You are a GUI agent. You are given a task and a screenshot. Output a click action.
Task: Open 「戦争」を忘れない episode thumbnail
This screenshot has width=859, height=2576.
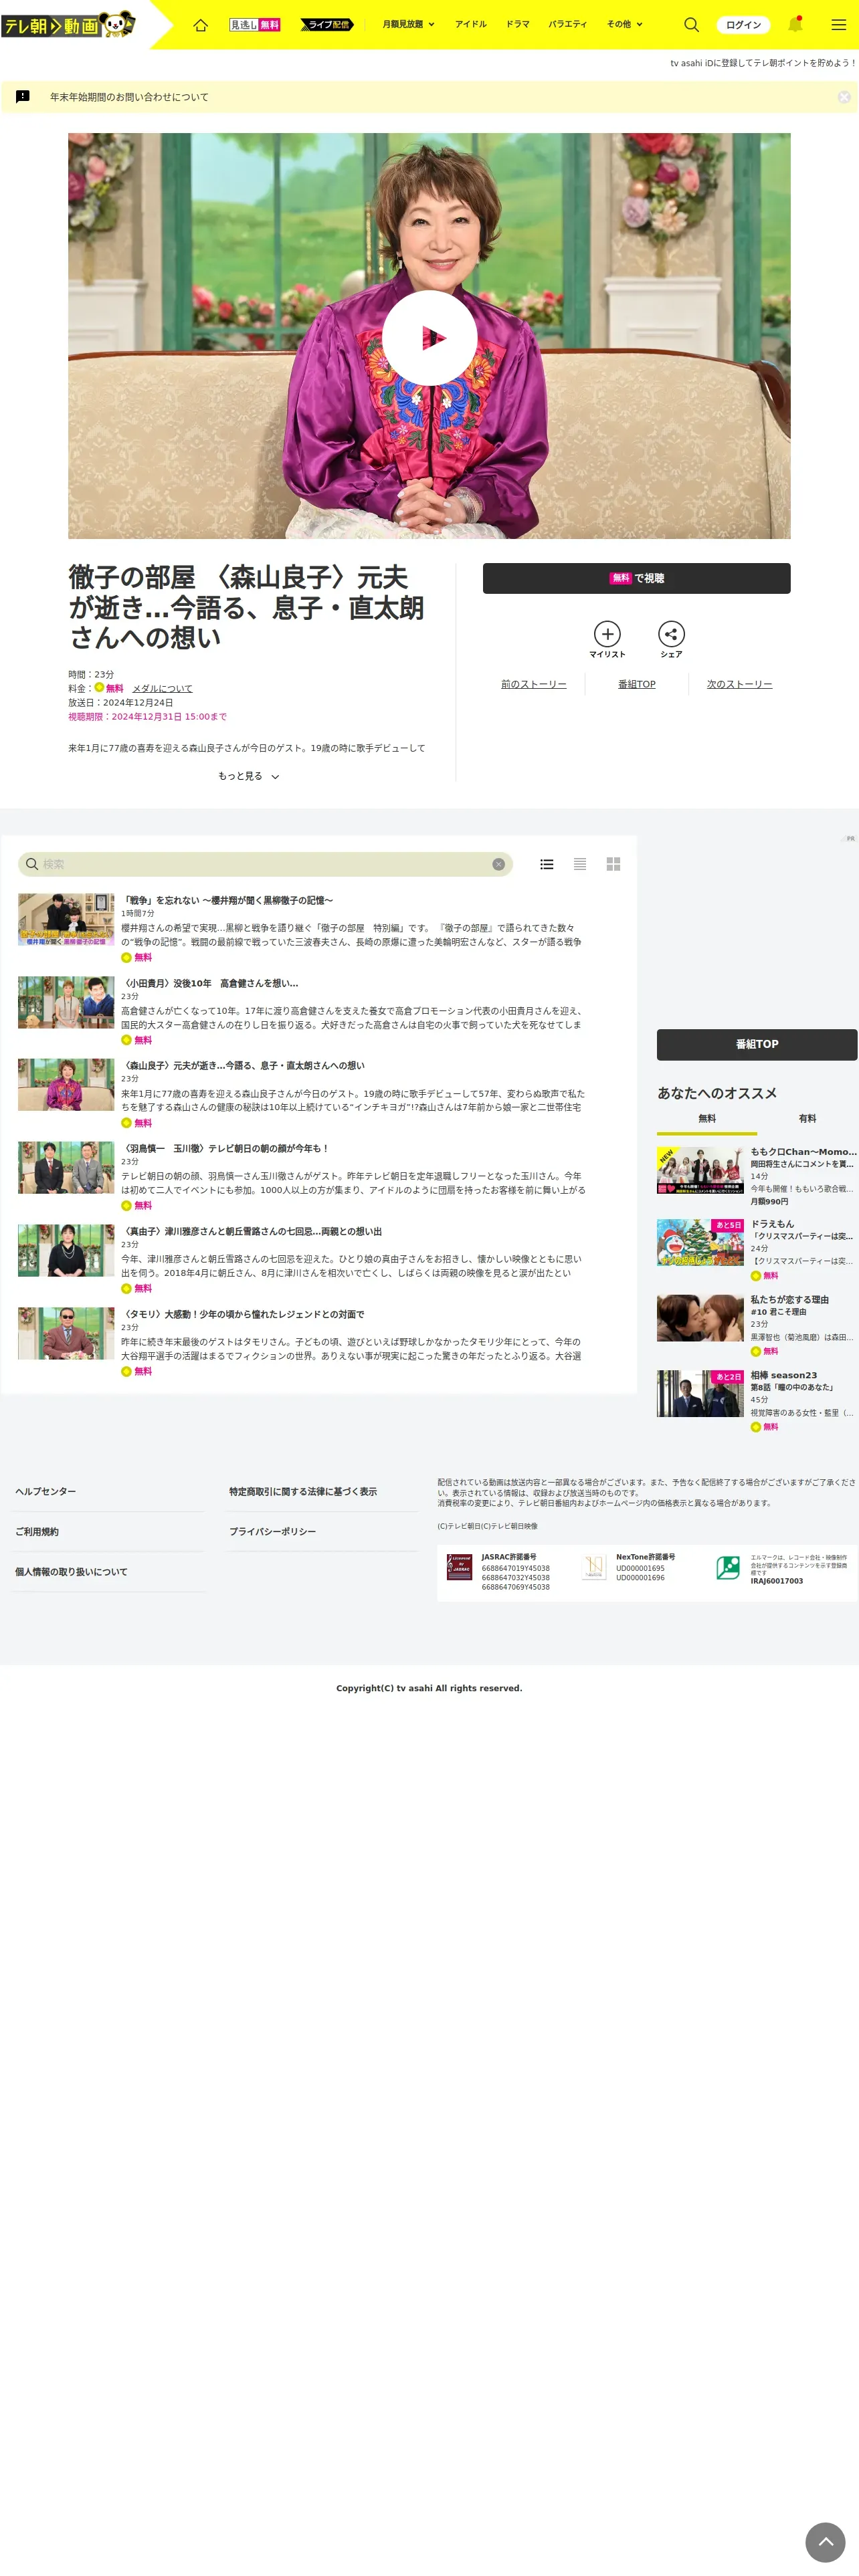(66, 920)
